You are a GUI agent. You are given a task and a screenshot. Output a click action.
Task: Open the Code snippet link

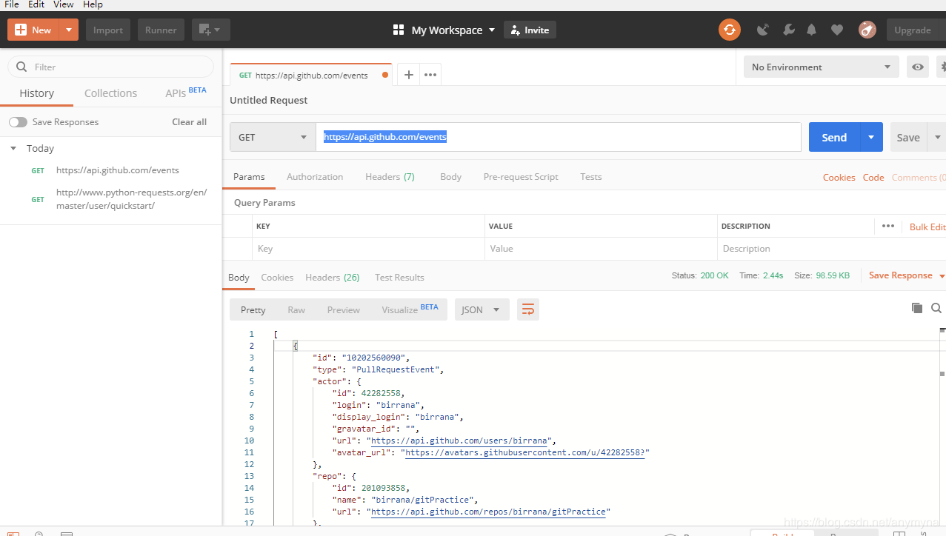(x=873, y=178)
